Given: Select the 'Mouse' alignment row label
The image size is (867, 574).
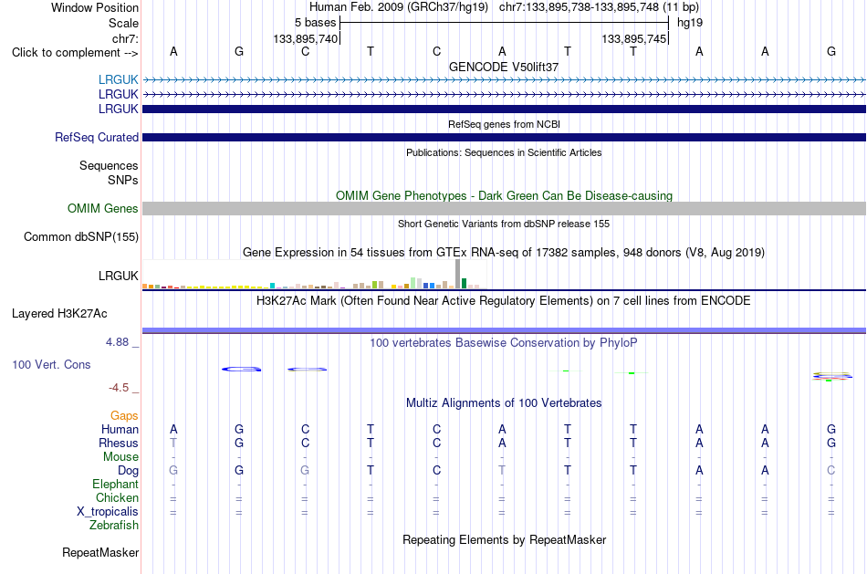Looking at the screenshot, I should (120, 457).
